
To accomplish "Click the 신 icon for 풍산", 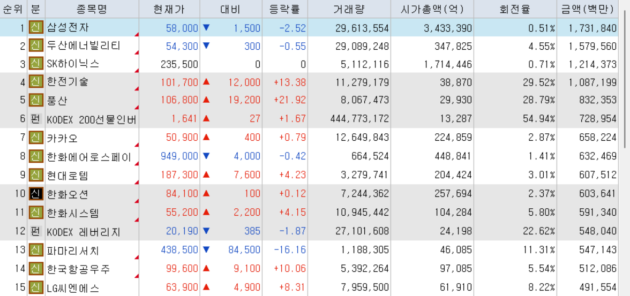I will click(x=36, y=100).
